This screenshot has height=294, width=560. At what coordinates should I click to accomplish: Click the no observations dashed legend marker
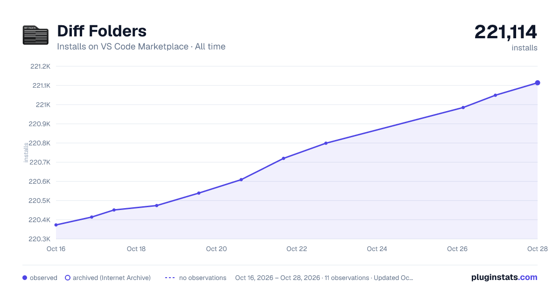170,278
